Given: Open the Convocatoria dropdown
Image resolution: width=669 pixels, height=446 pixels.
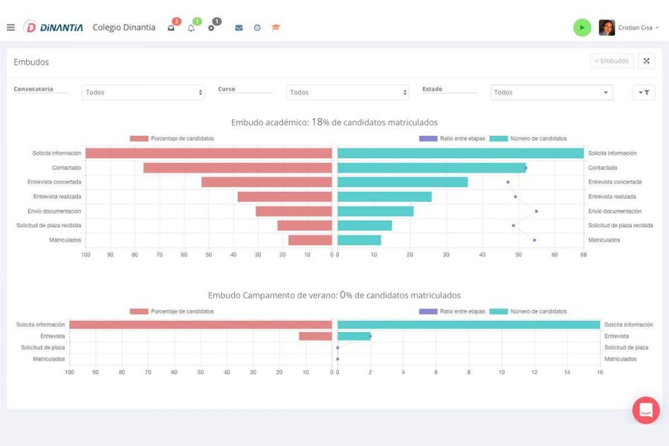Looking at the screenshot, I should pyautogui.click(x=143, y=92).
